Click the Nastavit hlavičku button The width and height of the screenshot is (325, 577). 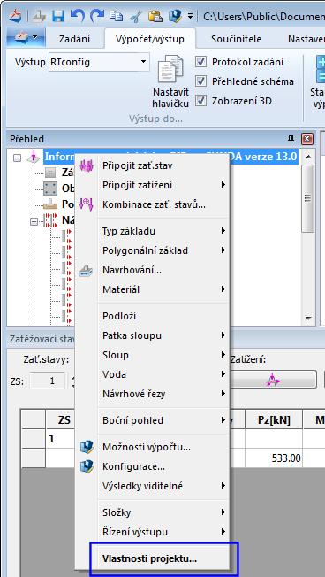point(170,81)
